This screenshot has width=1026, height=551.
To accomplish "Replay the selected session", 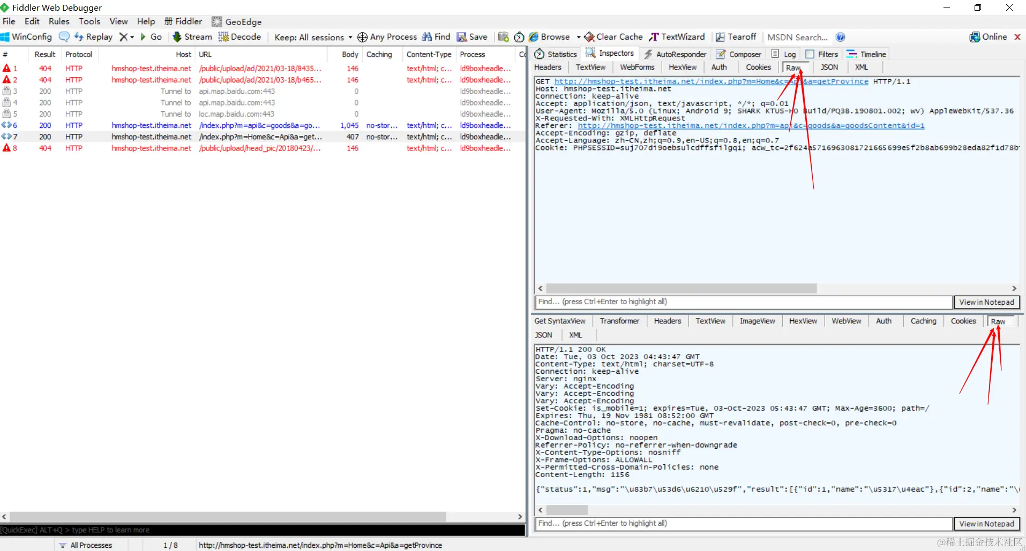I will 93,37.
